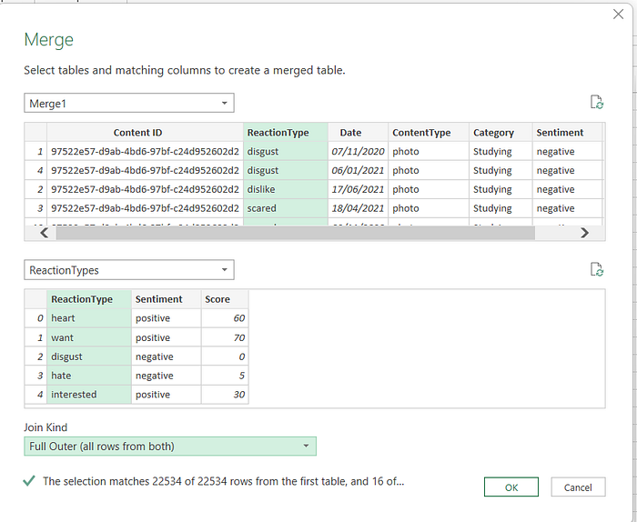Select Content ID column header in first table
This screenshot has width=637, height=522.
137,133
